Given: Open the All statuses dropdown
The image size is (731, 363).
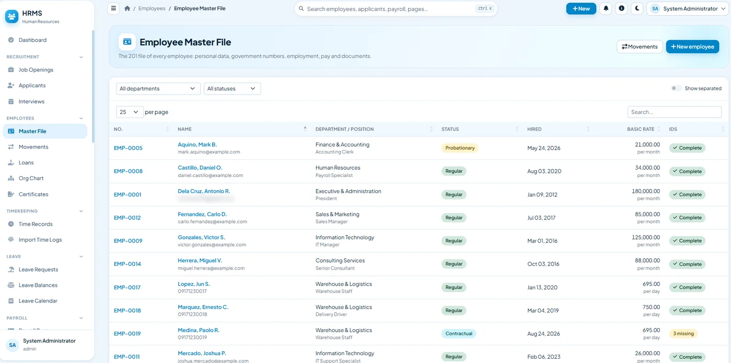Looking at the screenshot, I should 232,89.
